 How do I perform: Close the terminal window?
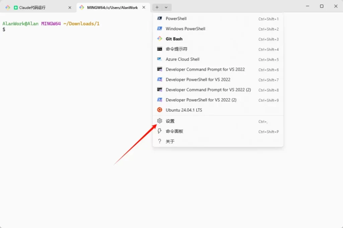point(336,6)
